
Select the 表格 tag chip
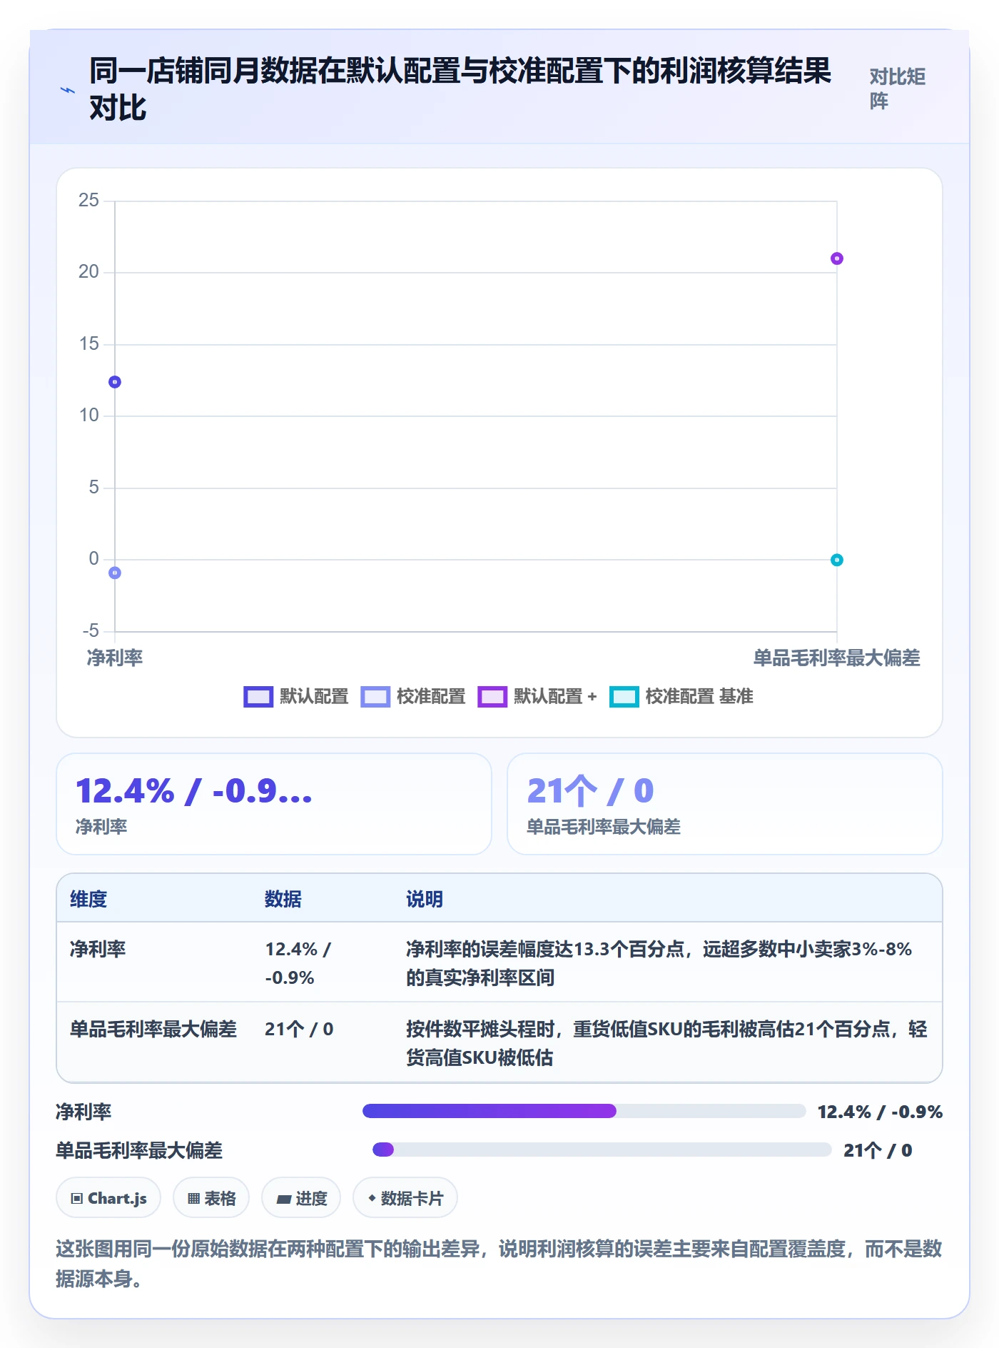[211, 1198]
